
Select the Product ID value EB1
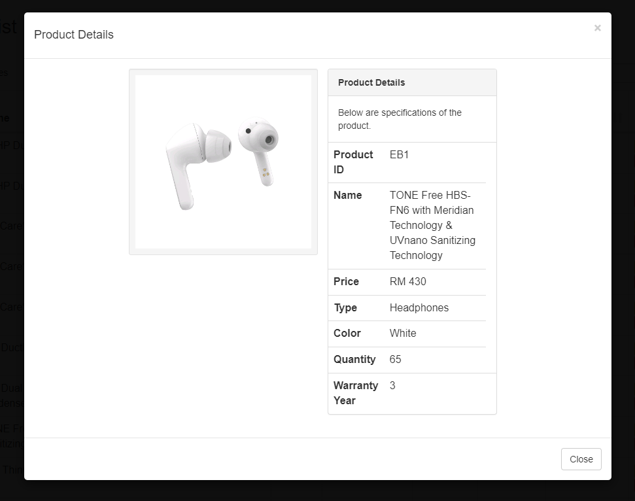pos(398,154)
